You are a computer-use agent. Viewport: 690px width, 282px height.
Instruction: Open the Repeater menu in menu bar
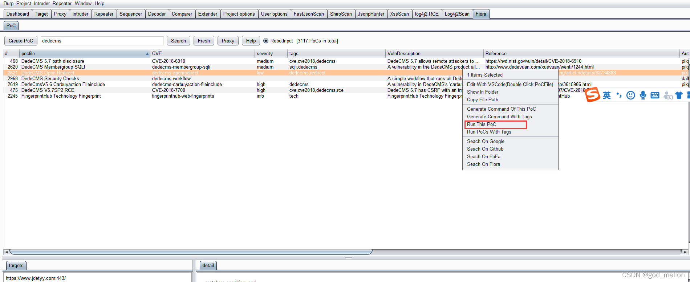point(62,3)
